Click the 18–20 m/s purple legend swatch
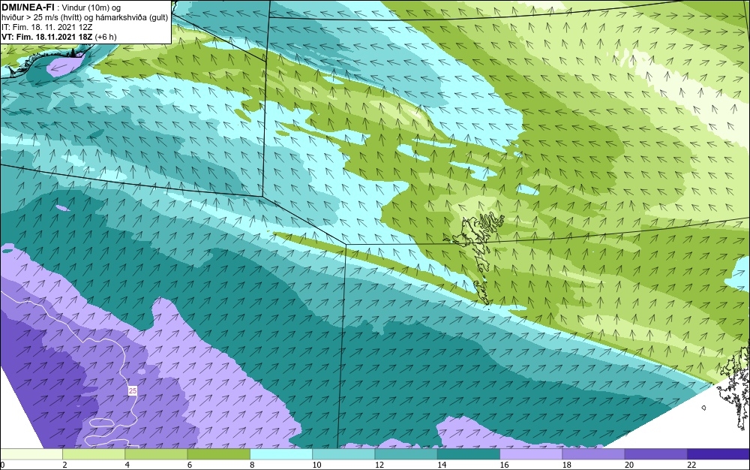The width and height of the screenshot is (750, 470). (593, 454)
